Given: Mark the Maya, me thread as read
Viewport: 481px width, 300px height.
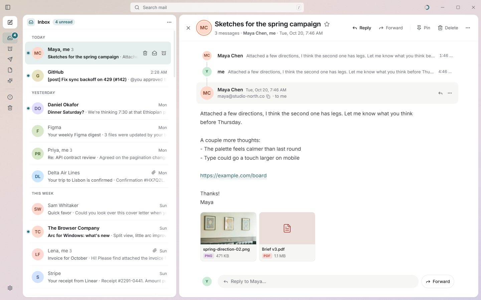Looking at the screenshot, I should 154,53.
